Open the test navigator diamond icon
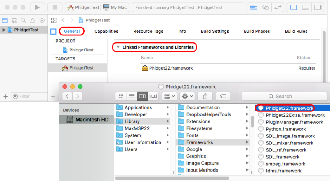This screenshot has width=330, height=181. coord(42,20)
